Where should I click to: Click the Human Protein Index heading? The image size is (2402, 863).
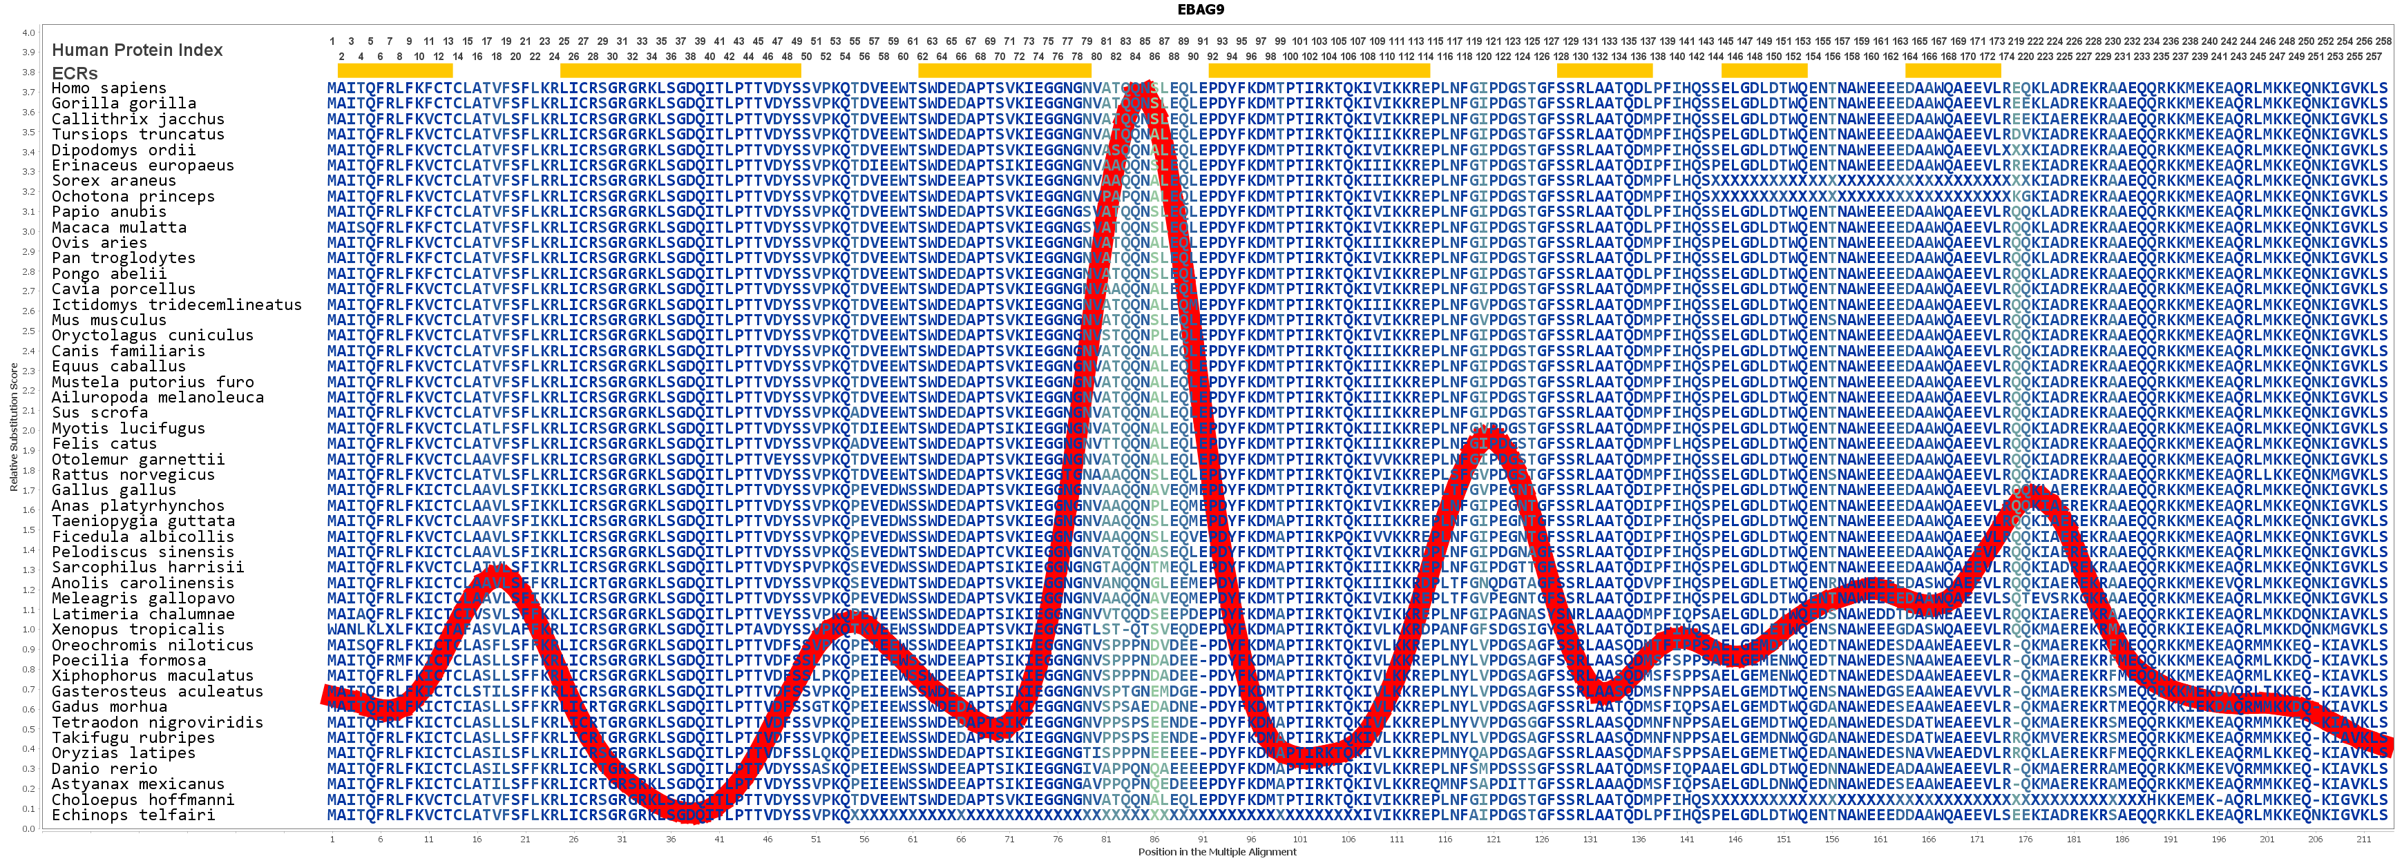coord(137,50)
